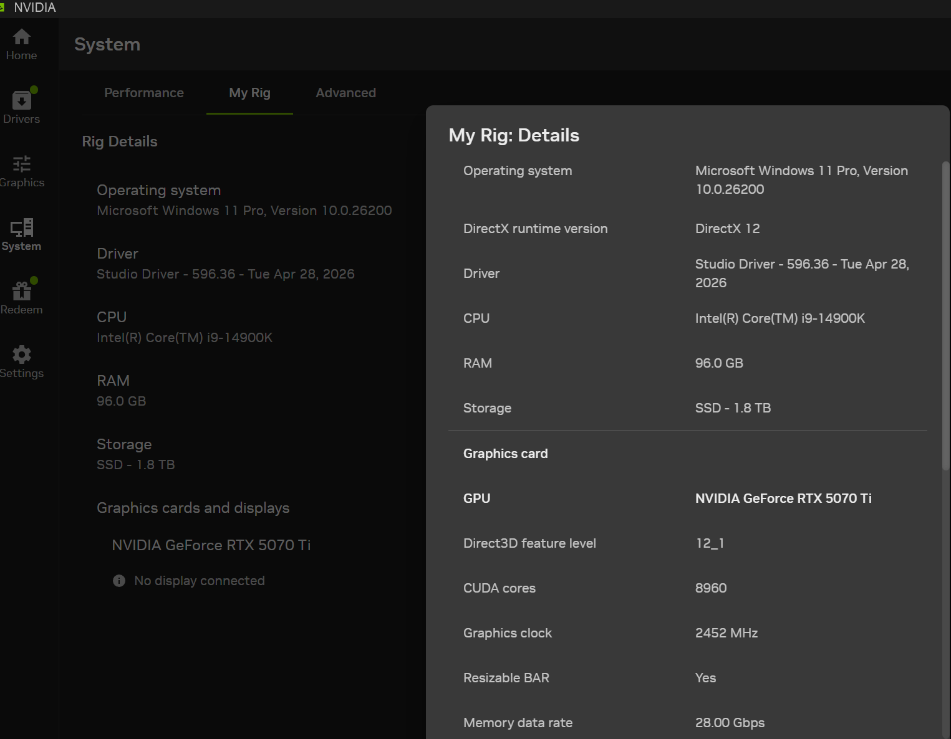The height and width of the screenshot is (739, 951).
Task: Click the "My Rig: Details" panel title
Action: tap(514, 135)
